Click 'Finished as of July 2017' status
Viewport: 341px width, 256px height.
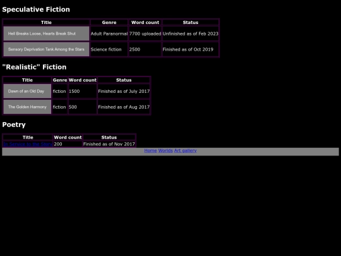124,91
